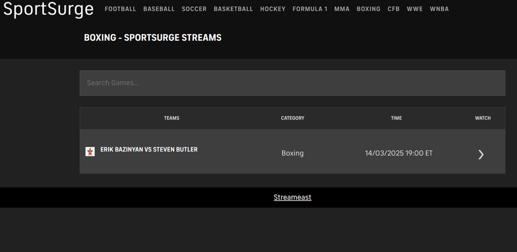The height and width of the screenshot is (252, 517).
Task: Select Boxing in the top navigation
Action: (368, 9)
